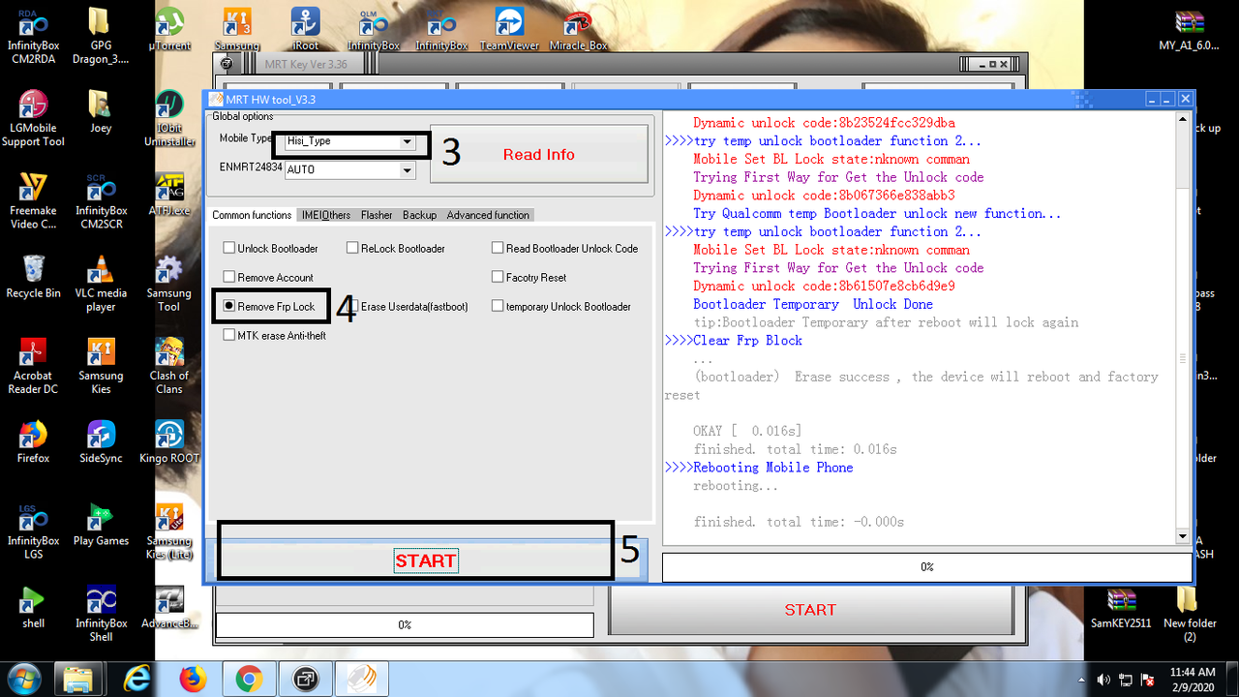Image resolution: width=1239 pixels, height=697 pixels.
Task: Tick MTK erase Anti-theft checkbox
Action: click(229, 335)
